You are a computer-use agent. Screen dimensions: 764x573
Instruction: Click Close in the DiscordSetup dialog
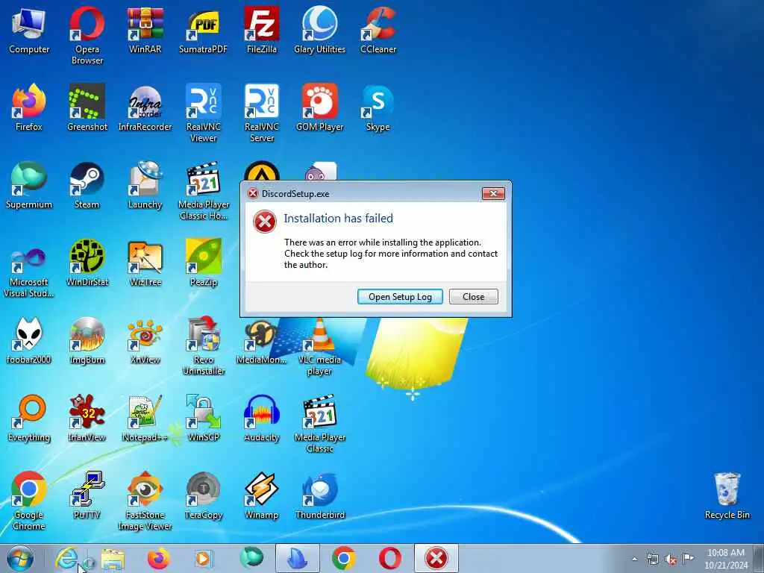tap(473, 297)
